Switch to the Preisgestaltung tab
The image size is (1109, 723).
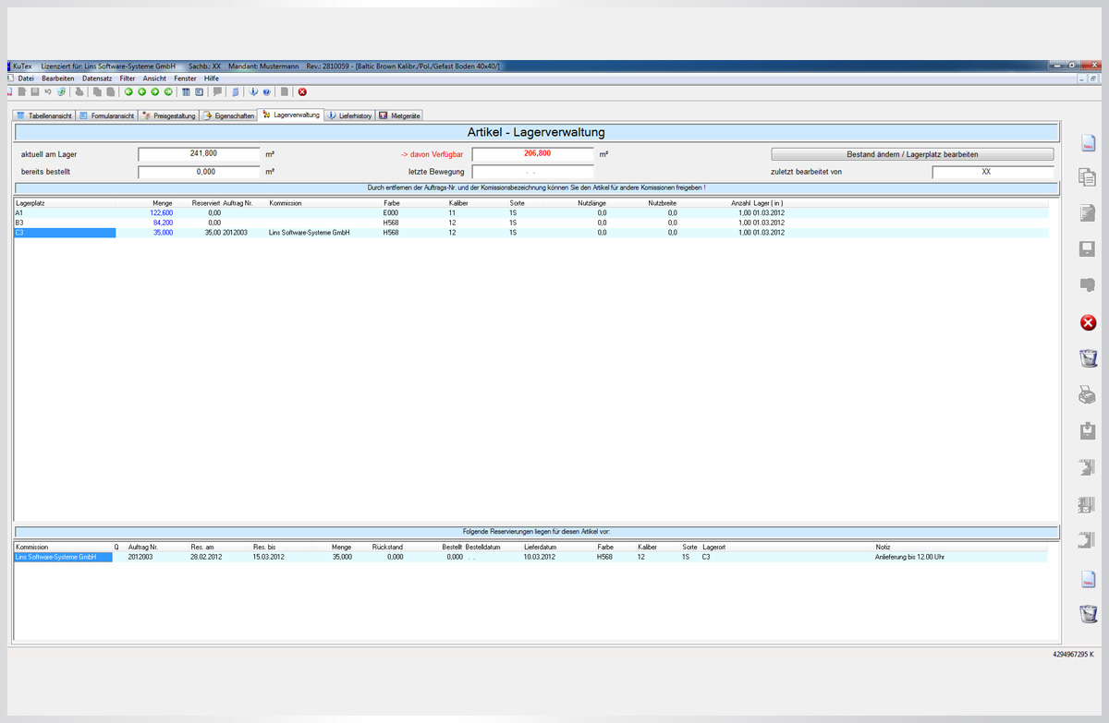coord(169,116)
